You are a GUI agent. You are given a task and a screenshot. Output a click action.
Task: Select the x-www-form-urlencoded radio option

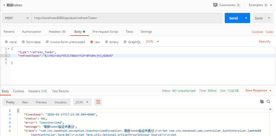tap(47, 42)
